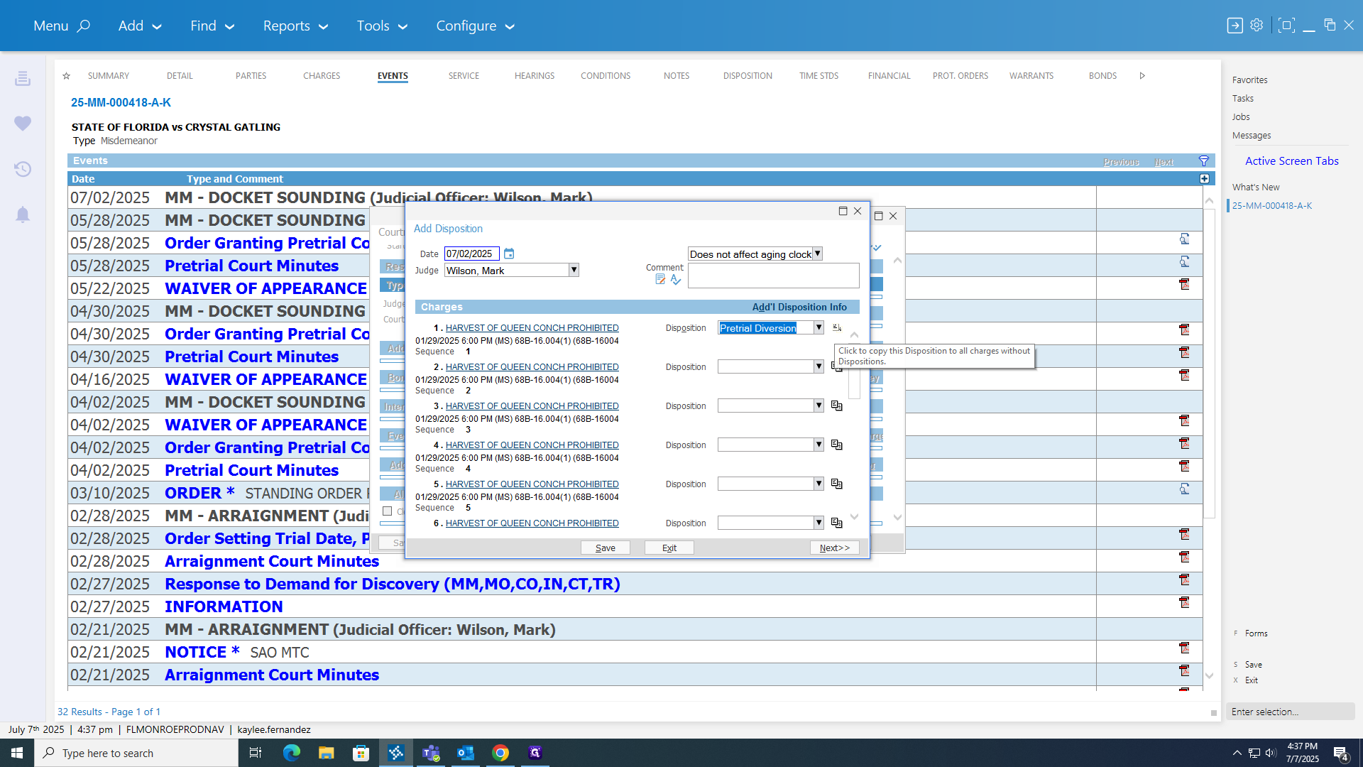Open Google Chrome from the taskbar
Screen dimensions: 1363x767
(x=500, y=753)
